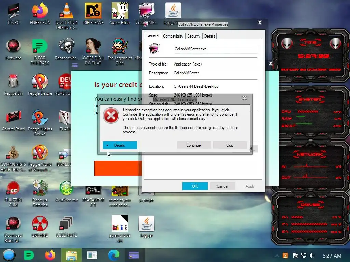Click Apply in the Properties window
350x262 pixels.
click(250, 186)
